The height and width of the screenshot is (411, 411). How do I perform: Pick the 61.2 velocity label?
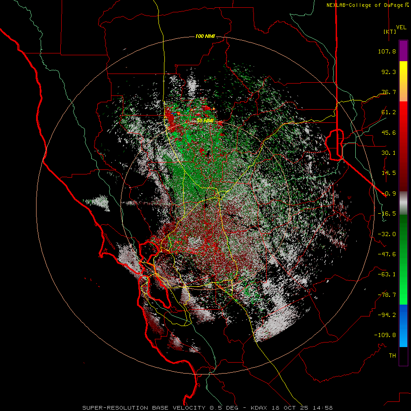pyautogui.click(x=389, y=112)
